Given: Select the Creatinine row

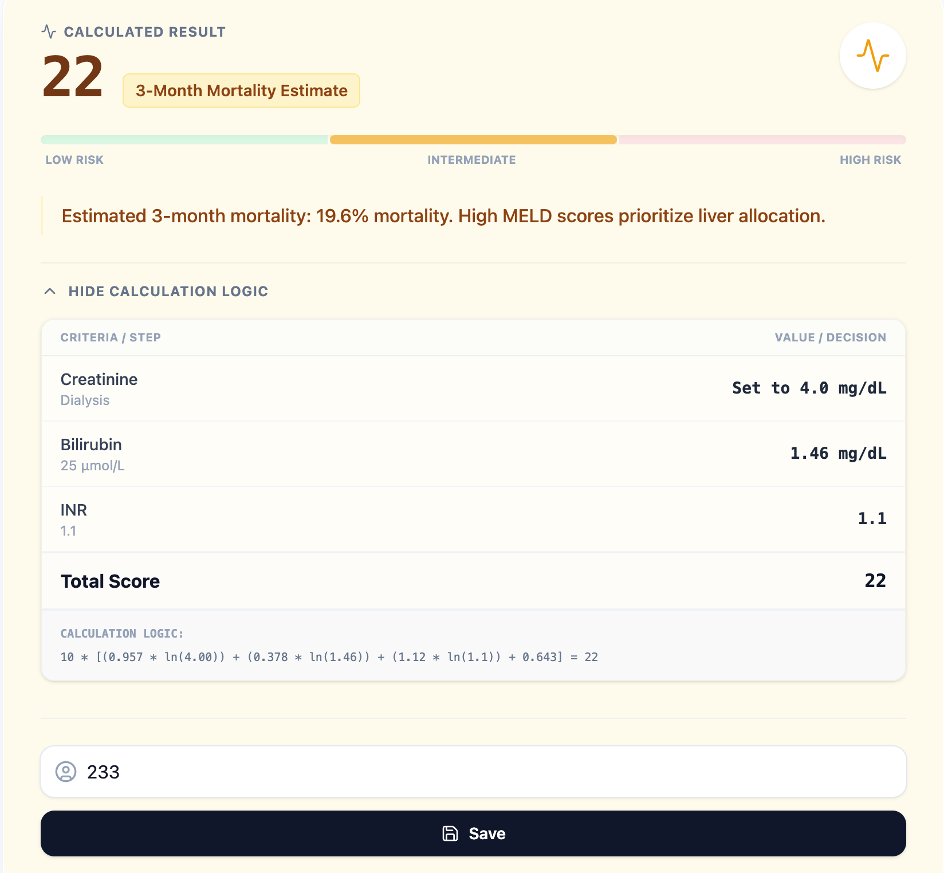Looking at the screenshot, I should 473,388.
